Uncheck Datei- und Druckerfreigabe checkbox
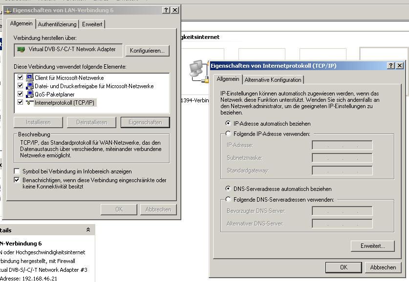 click(x=20, y=86)
